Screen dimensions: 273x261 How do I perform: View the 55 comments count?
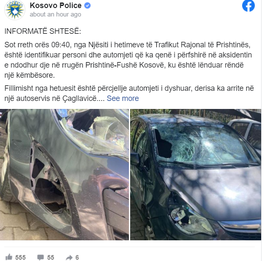(51, 257)
